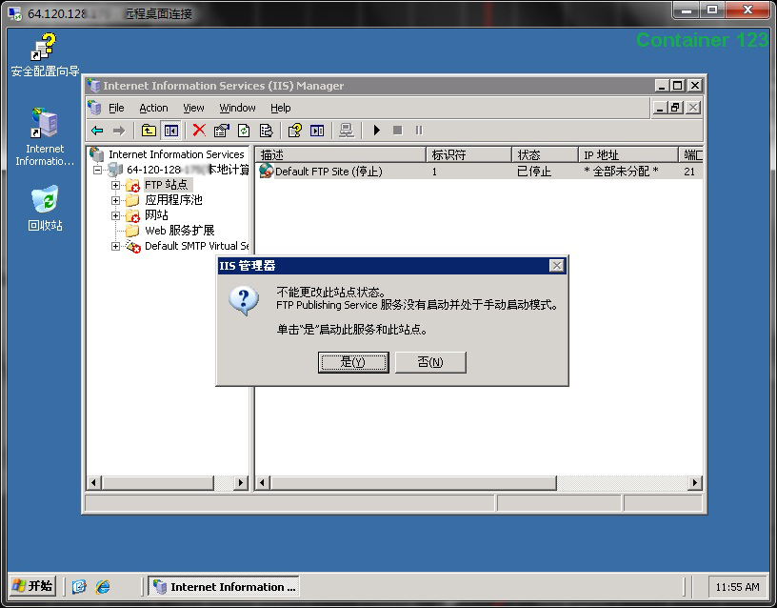Open the Action menu
The image size is (777, 608).
153,108
